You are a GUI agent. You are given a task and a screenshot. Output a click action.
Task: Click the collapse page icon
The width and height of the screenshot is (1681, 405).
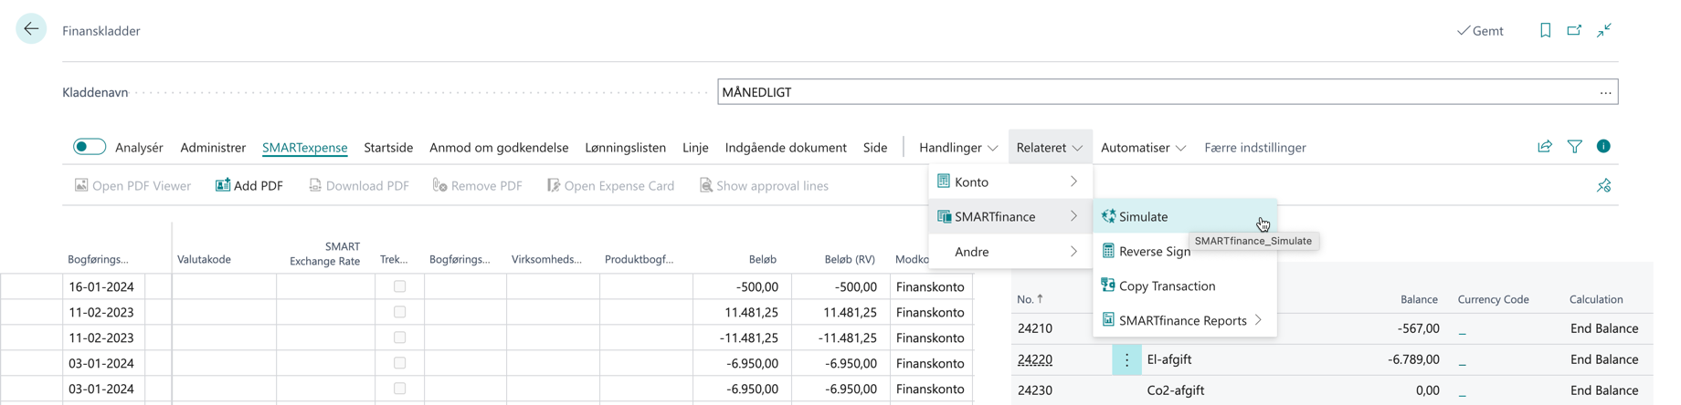point(1604,30)
